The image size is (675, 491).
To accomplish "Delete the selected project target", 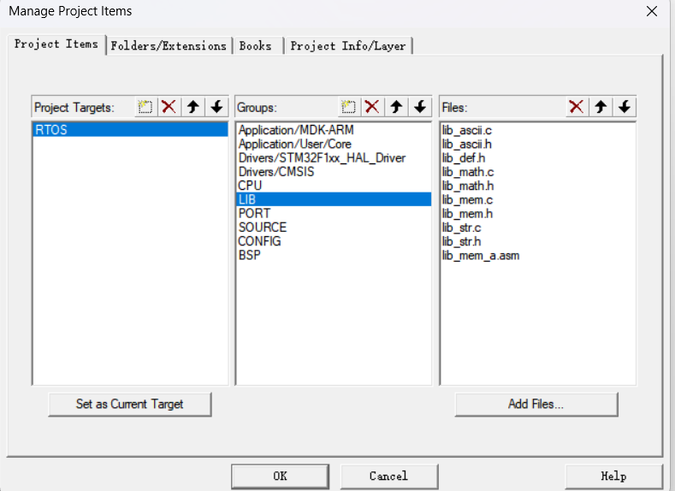I will tap(169, 107).
